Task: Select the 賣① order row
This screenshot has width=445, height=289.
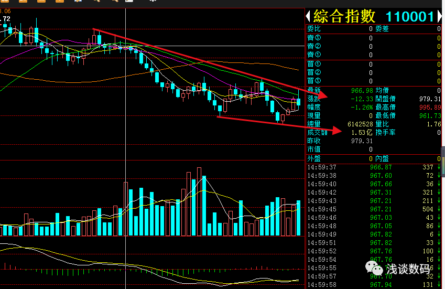Action: (x=374, y=55)
